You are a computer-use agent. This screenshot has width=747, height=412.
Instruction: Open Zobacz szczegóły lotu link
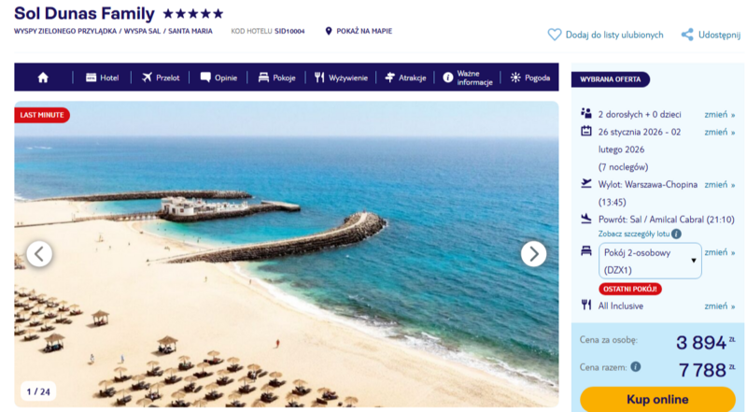click(634, 234)
